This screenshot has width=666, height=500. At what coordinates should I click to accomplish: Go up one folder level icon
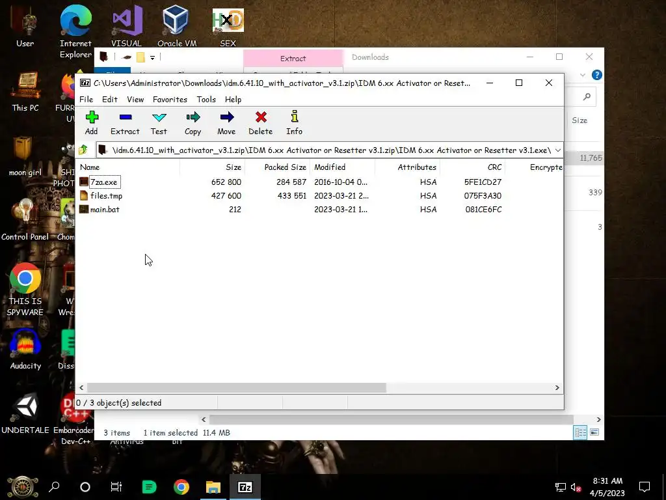83,150
